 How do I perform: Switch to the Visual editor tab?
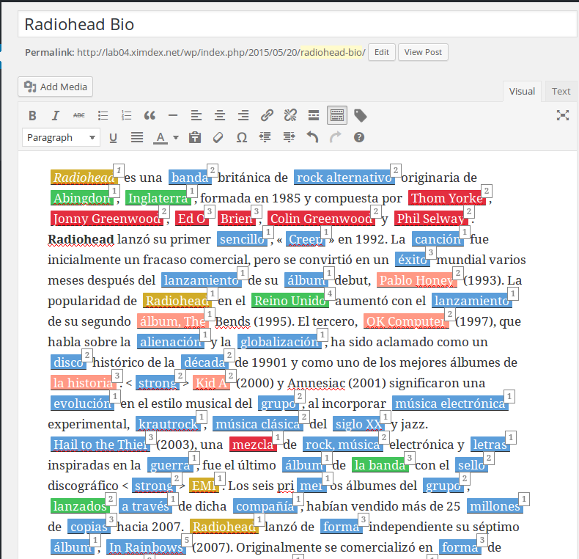522,91
